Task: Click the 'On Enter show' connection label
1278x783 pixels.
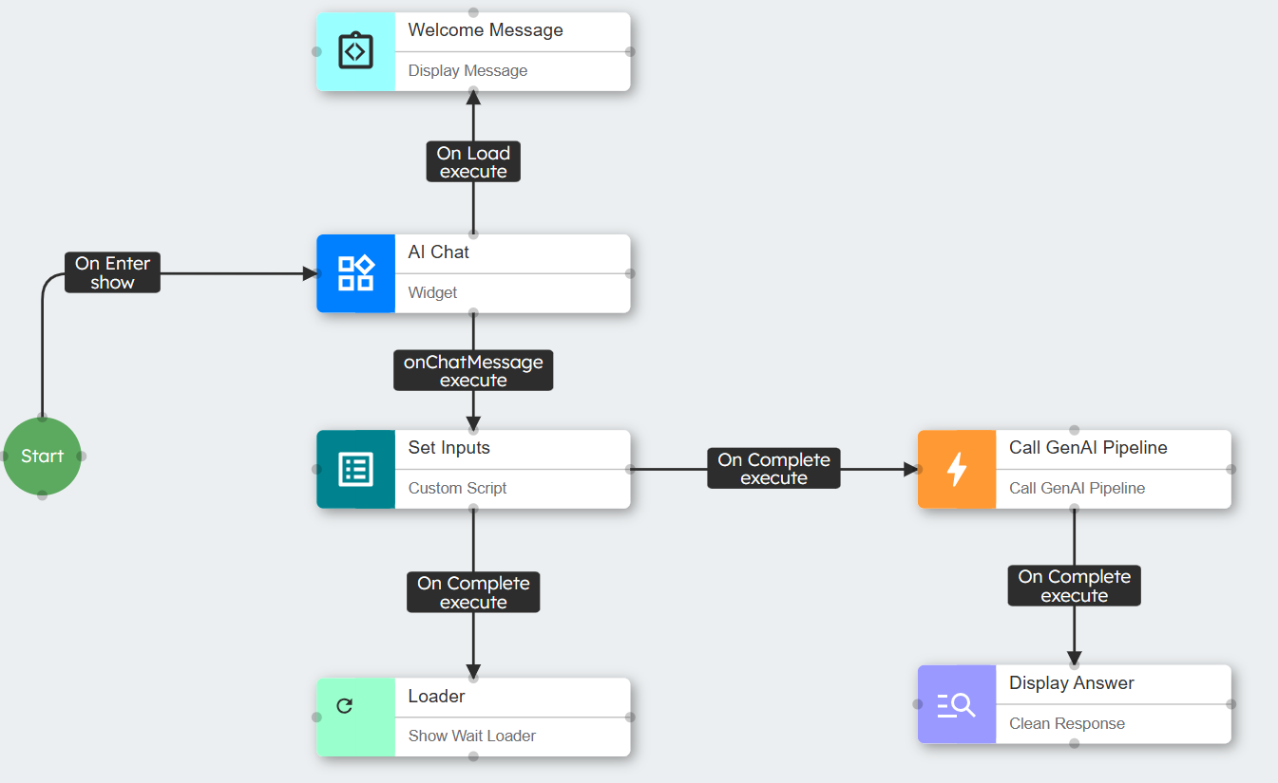Action: pos(112,272)
